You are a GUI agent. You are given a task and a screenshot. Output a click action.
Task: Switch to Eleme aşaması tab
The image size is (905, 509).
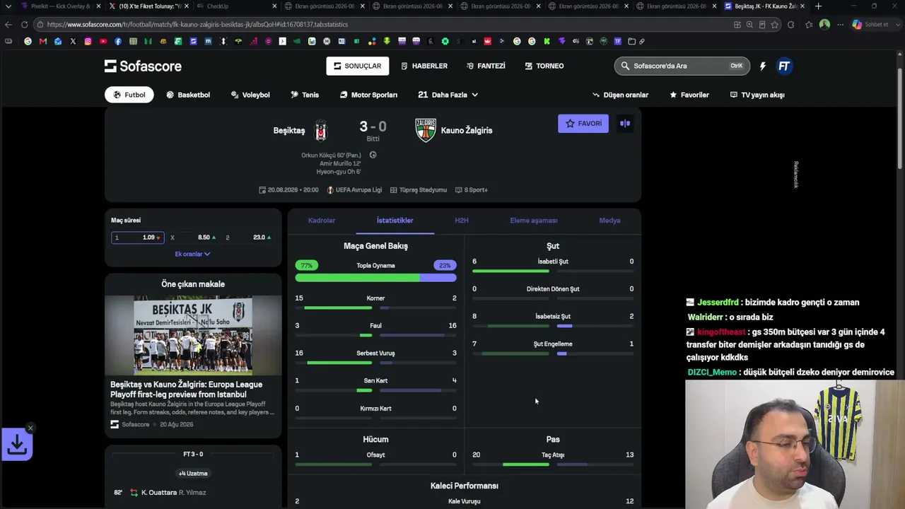tap(534, 221)
